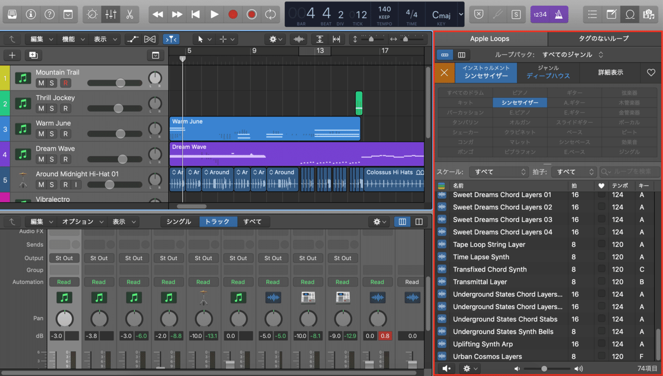Click the scissors Editors icon
The height and width of the screenshot is (376, 663).
[129, 14]
